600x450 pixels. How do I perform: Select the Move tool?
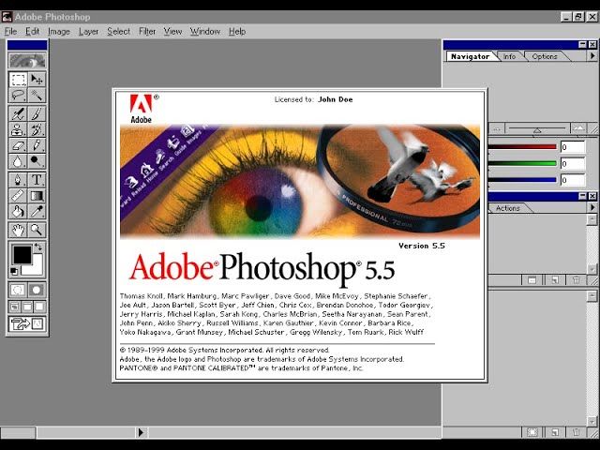pyautogui.click(x=37, y=79)
